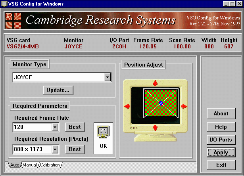Select the Auto tab
Screen dimensions: 244x176
[x=14, y=165]
